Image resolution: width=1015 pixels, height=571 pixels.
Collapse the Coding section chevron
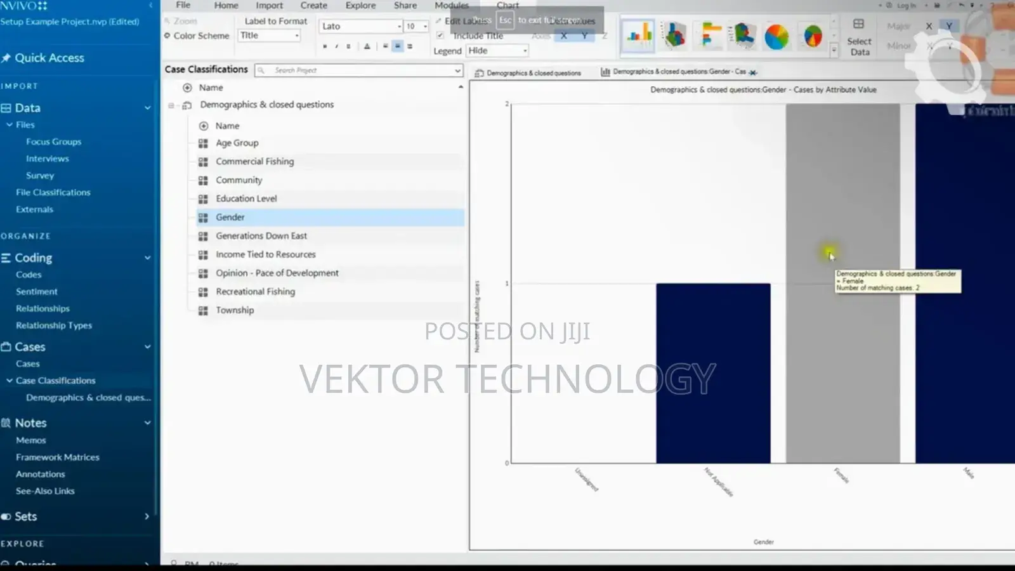(x=147, y=258)
